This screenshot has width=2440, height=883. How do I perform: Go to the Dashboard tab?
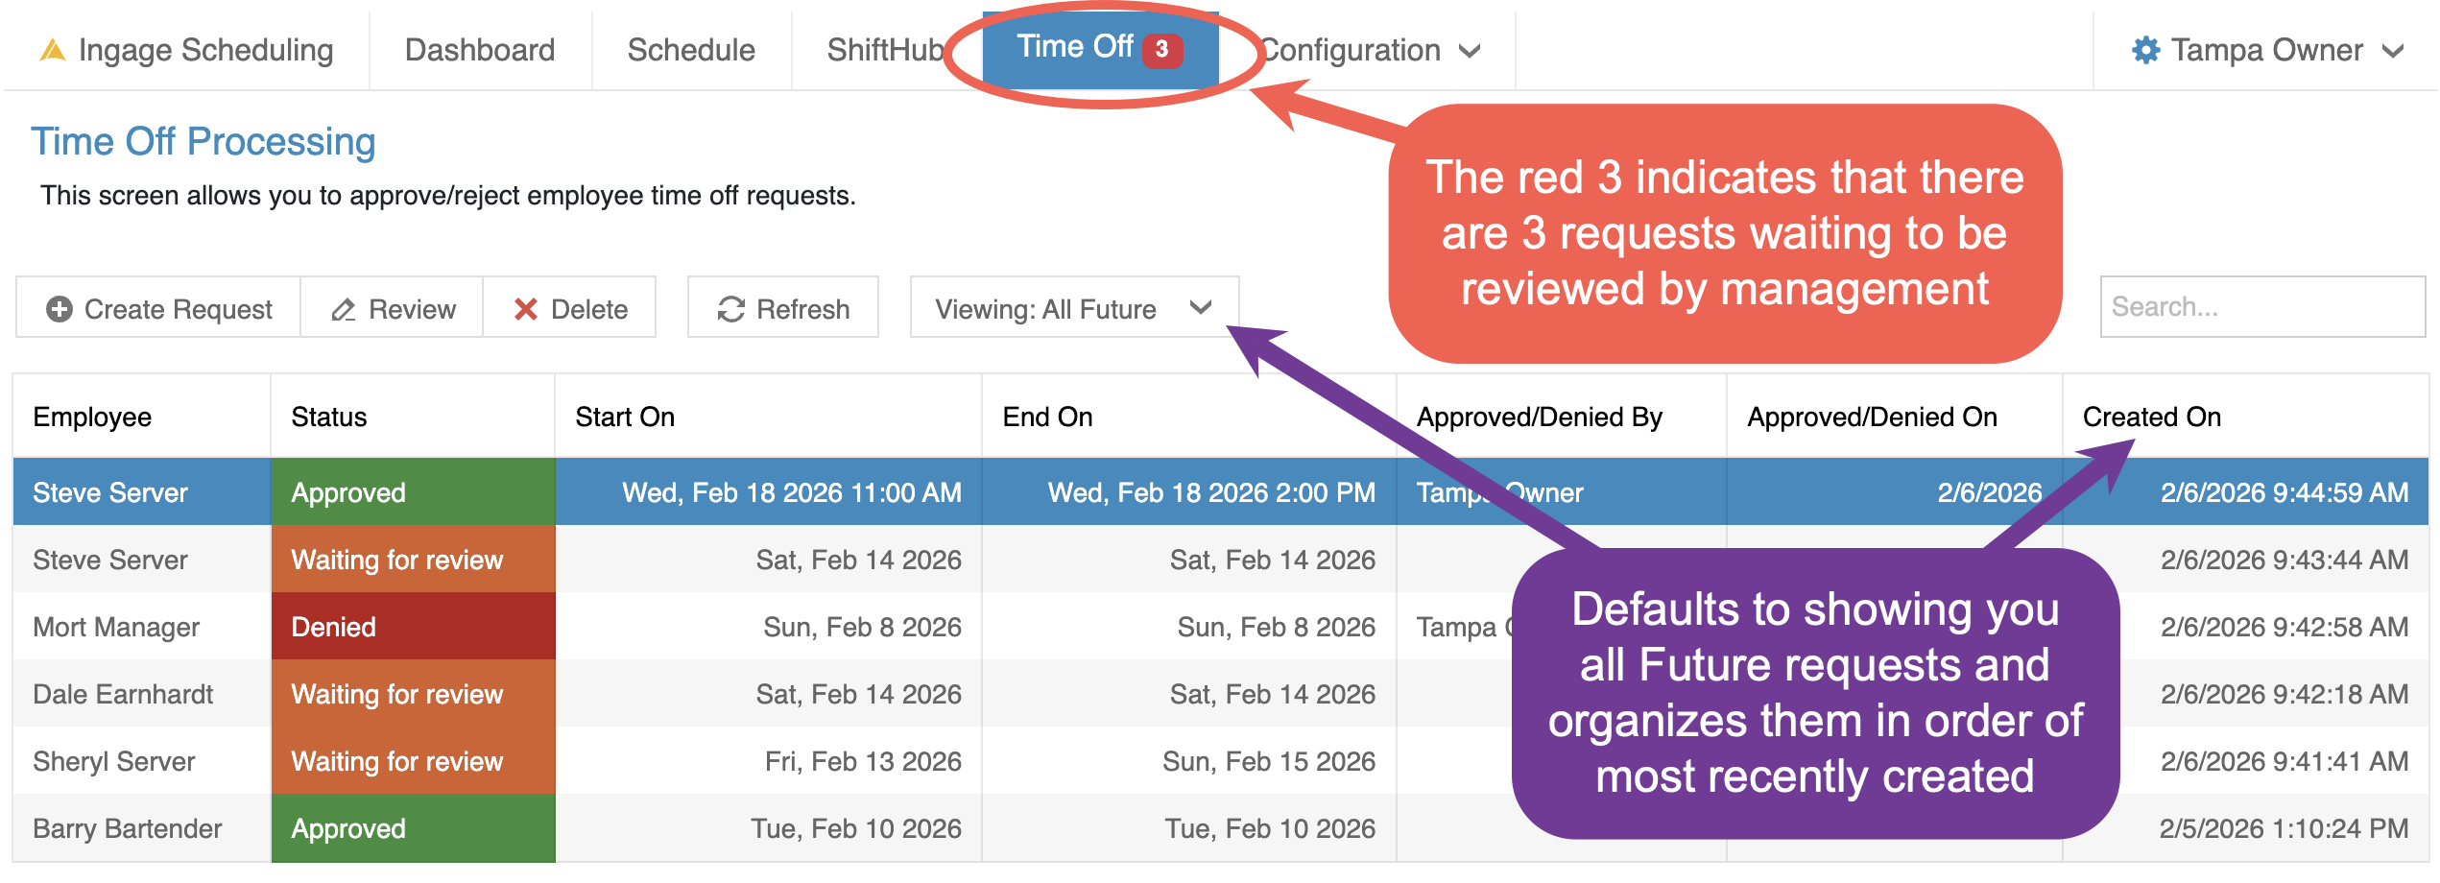coord(480,50)
